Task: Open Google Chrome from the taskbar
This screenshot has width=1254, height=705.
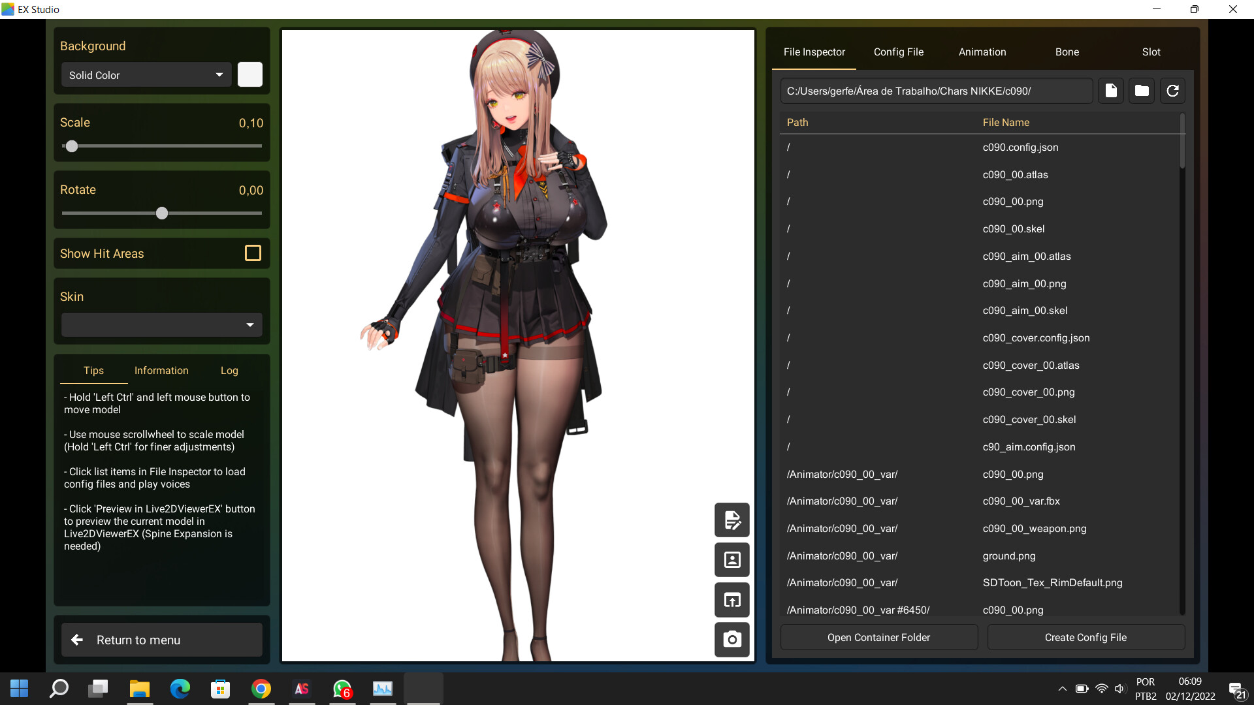Action: 261,688
